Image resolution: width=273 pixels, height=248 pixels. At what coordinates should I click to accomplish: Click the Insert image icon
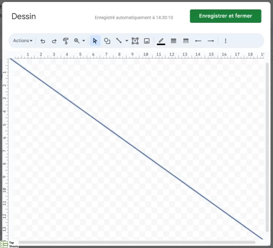(147, 41)
